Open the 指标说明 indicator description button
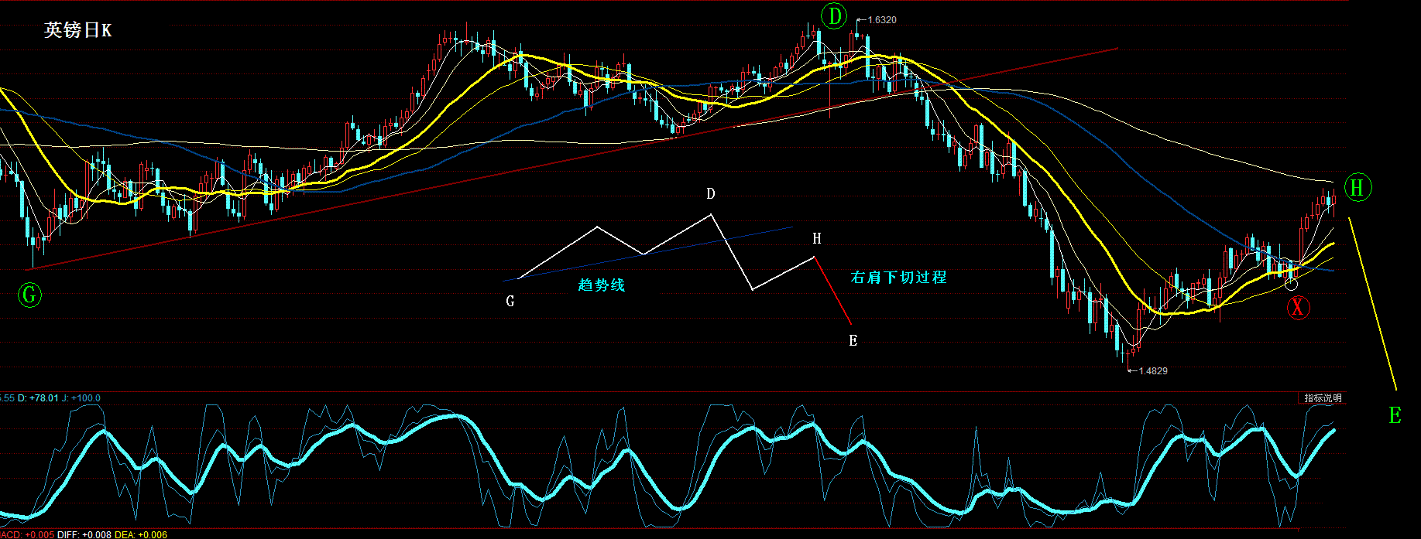 tap(1323, 398)
